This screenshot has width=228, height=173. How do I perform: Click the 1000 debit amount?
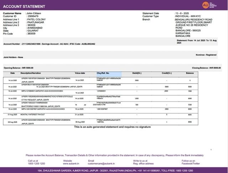click(x=137, y=99)
